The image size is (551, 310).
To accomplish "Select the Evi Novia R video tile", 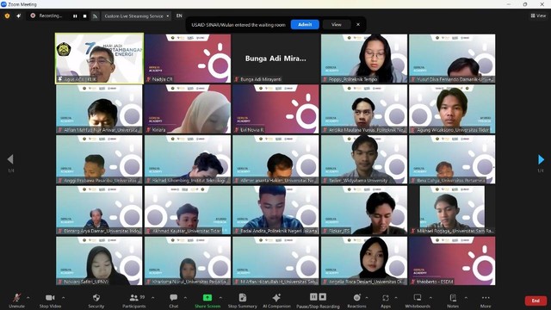I will coord(275,109).
